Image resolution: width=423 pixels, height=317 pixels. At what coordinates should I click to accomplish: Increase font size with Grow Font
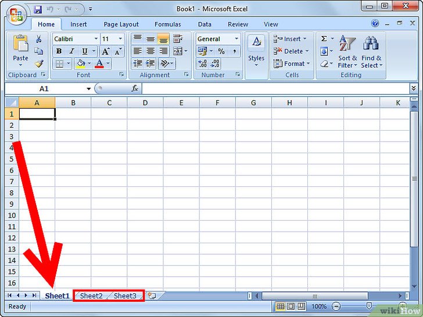point(105,51)
